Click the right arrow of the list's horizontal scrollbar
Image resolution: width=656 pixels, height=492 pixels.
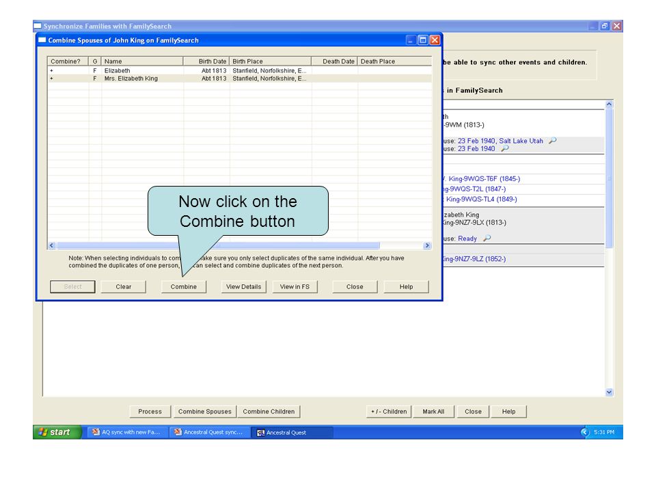coord(427,245)
